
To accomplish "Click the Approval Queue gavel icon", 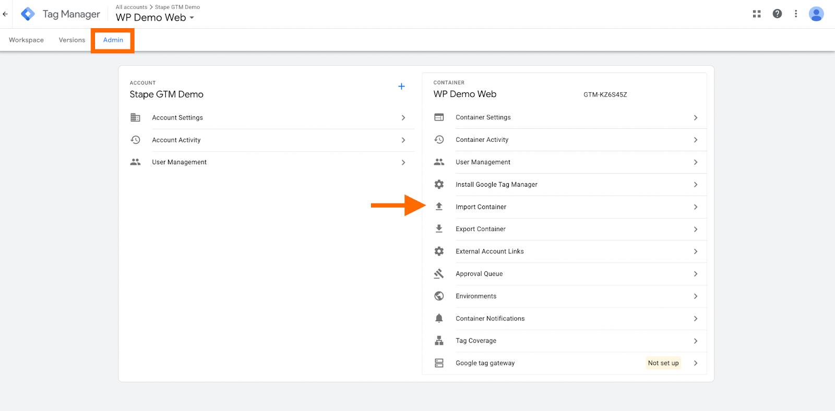I will pyautogui.click(x=439, y=274).
